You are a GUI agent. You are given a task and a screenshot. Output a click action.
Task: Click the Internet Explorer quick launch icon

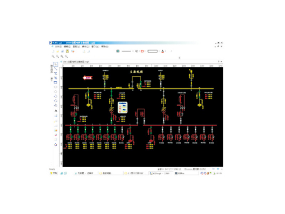[62, 173]
